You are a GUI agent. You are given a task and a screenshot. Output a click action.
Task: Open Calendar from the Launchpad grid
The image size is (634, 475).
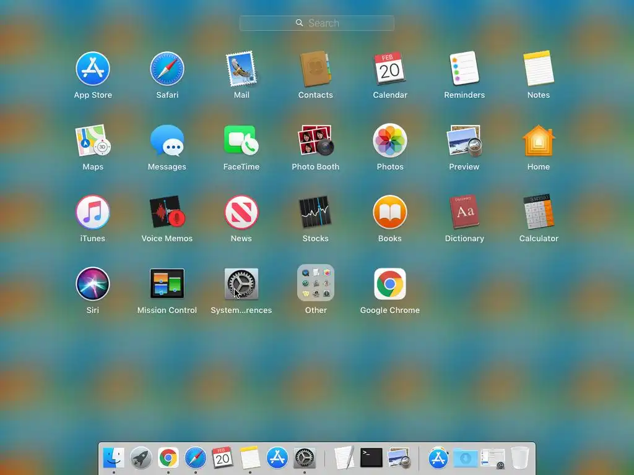(390, 69)
